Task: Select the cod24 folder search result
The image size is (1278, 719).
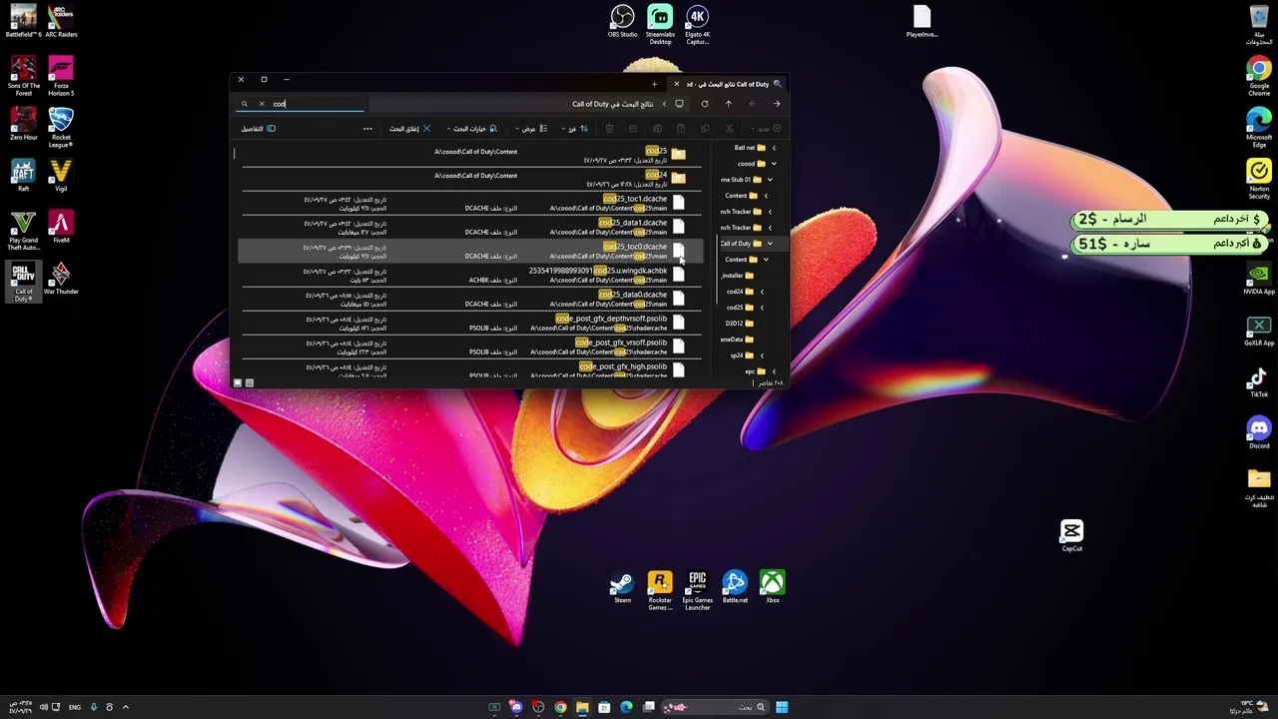Action: coord(469,180)
